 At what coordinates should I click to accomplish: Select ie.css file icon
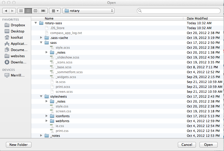pyautogui.click(x=52, y=126)
